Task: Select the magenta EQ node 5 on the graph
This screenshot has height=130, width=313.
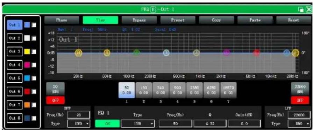Action: (227, 53)
